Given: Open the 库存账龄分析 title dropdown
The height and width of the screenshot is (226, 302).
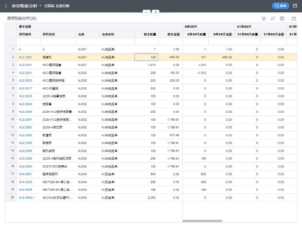Looking at the screenshot, I should point(40,6).
